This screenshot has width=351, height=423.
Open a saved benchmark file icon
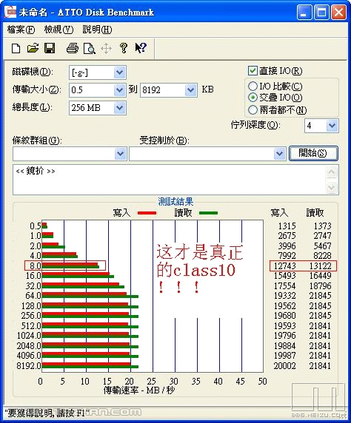point(33,48)
